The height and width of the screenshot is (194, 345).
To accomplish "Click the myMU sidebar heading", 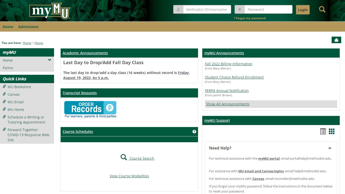I will [9, 53].
